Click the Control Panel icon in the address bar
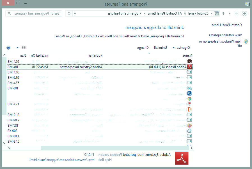Viewport: 252px width, 169px height. pyautogui.click(x=217, y=13)
